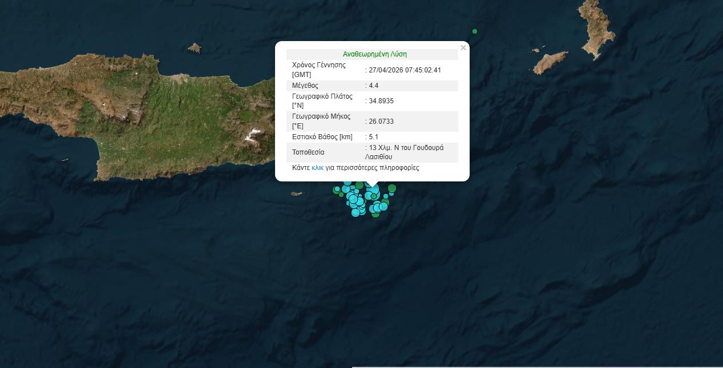723x368 pixels.
Task: Open the blue 'κλικ' more-information link
Action: 318,168
